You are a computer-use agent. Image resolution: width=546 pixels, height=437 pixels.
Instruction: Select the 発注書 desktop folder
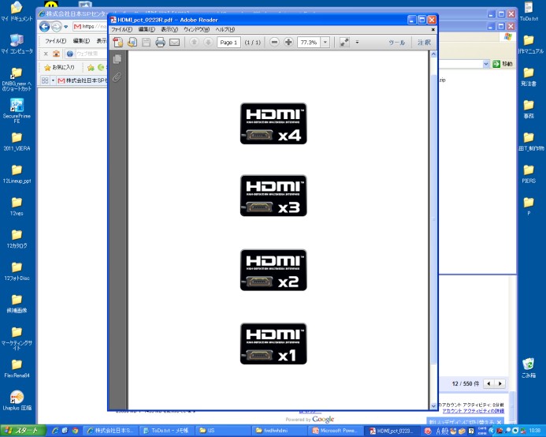(529, 77)
